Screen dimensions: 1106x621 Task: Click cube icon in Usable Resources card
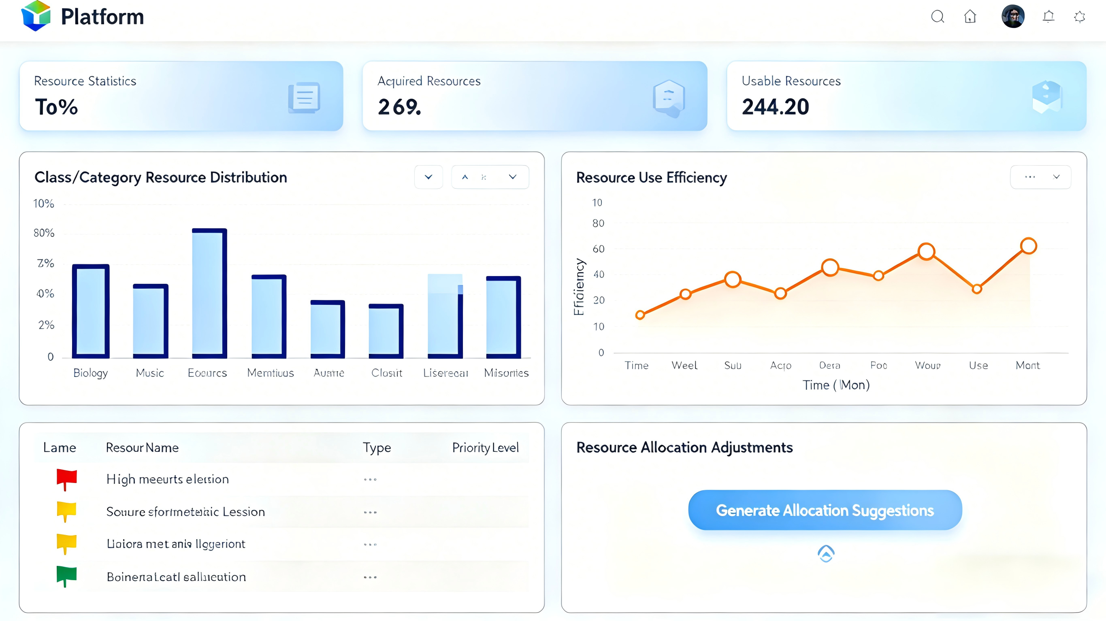tap(1047, 97)
